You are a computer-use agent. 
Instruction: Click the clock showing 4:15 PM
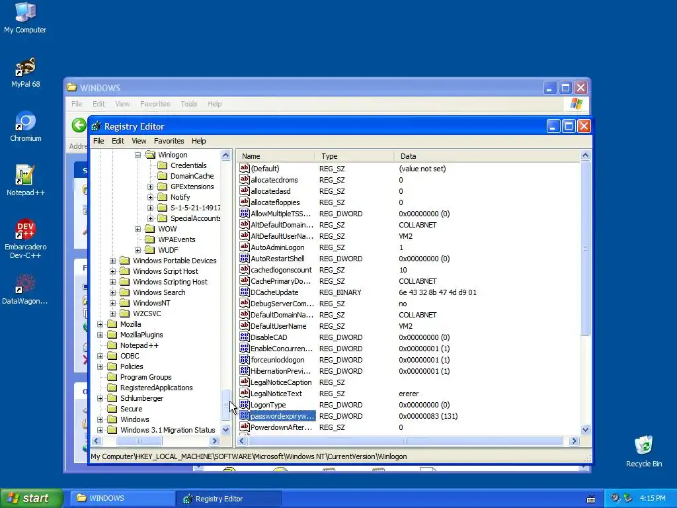pyautogui.click(x=653, y=499)
